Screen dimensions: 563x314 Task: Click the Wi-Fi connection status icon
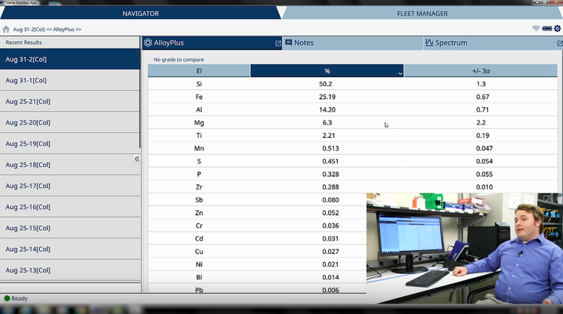click(536, 28)
